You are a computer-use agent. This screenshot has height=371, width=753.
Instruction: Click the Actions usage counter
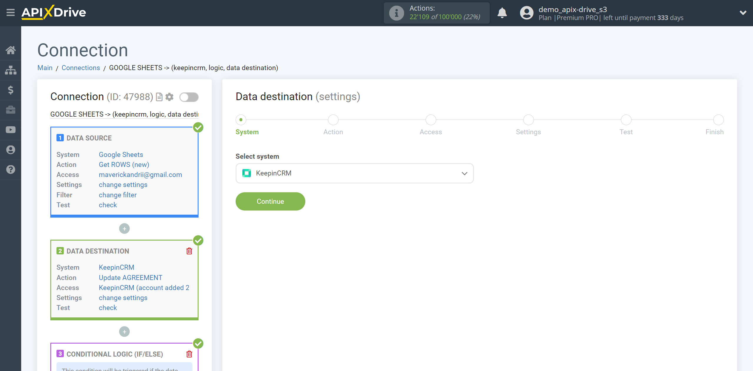point(437,13)
